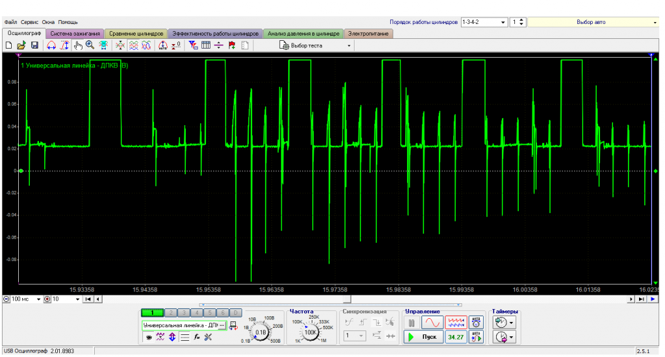The width and height of the screenshot is (665, 357).
Task: Enable channel 6 button
Action: [x=223, y=313]
